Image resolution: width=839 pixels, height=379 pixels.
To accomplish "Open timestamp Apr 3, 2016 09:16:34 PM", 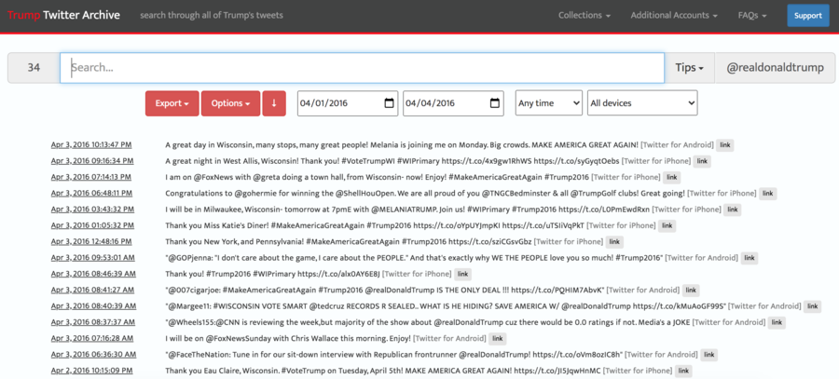I will coord(92,161).
